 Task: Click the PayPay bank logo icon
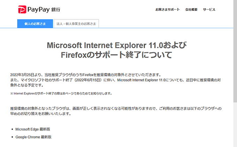click(x=22, y=9)
